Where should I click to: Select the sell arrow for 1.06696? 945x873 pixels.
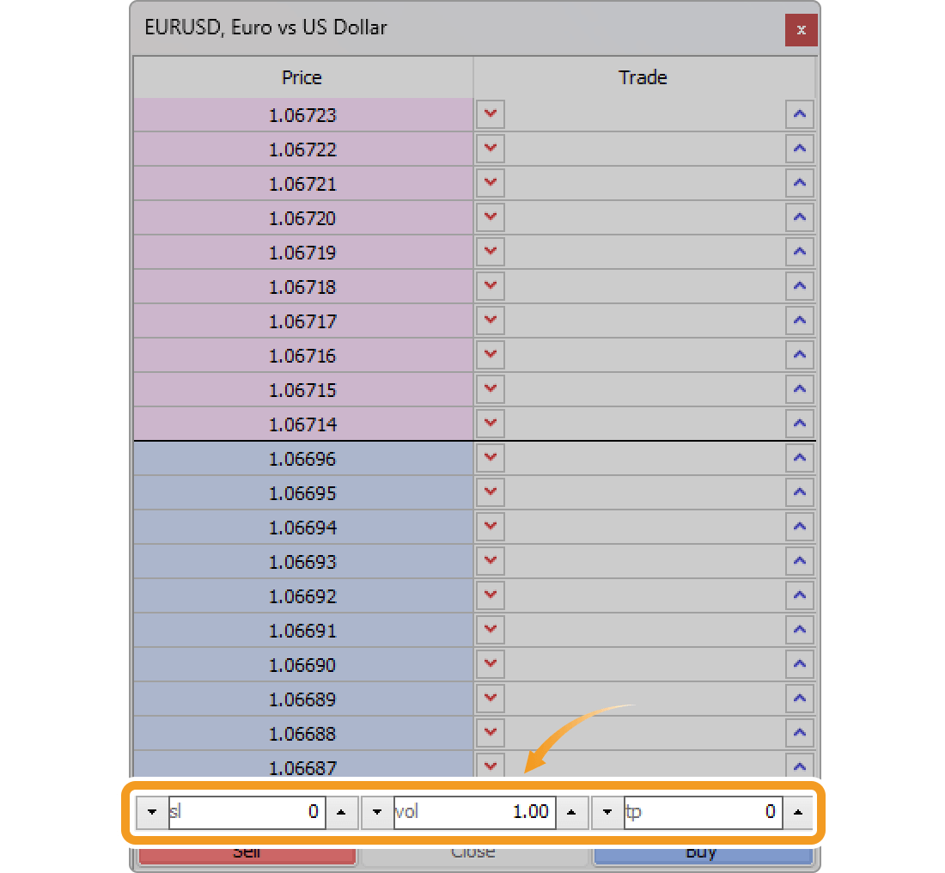(490, 458)
